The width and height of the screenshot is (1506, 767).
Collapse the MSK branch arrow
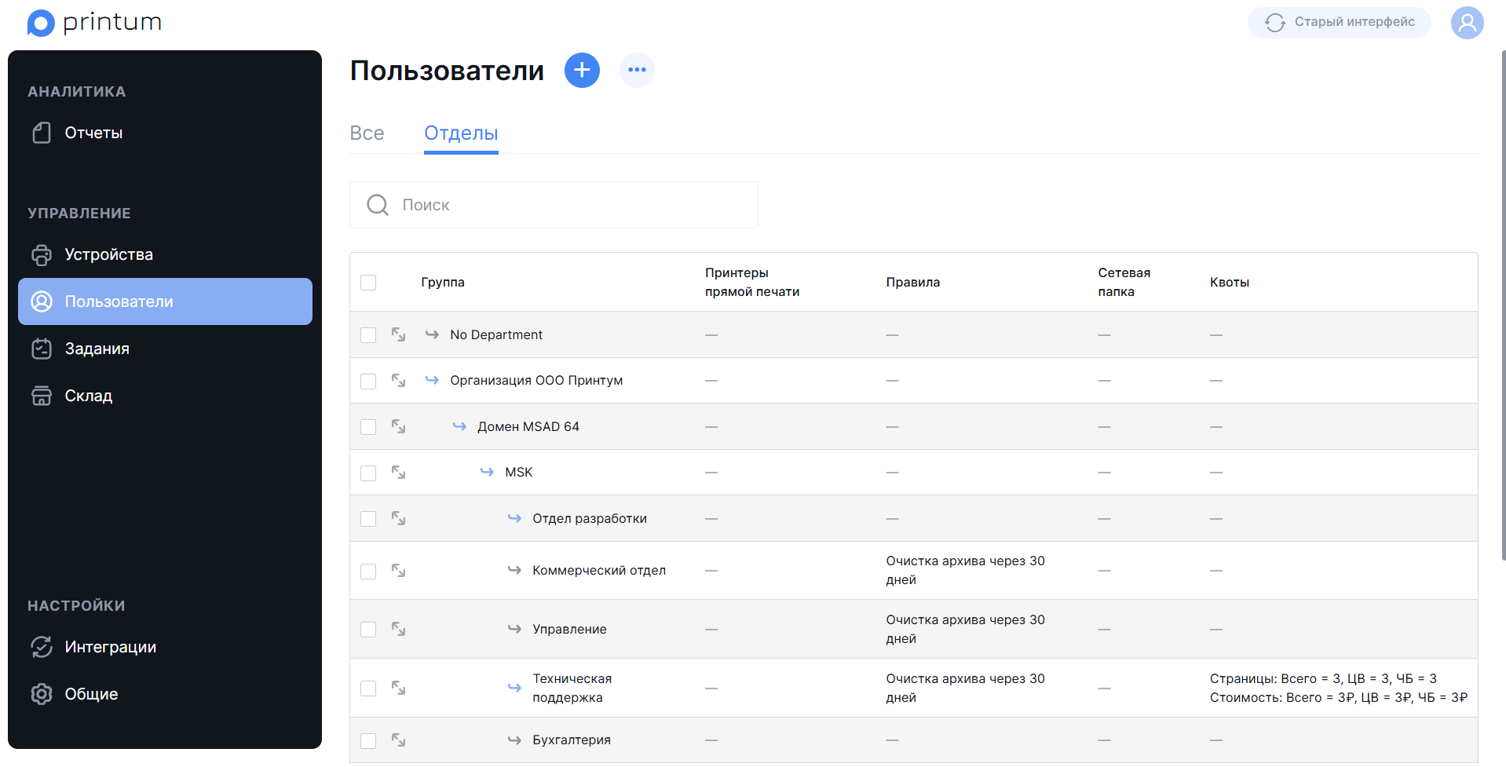coord(487,472)
